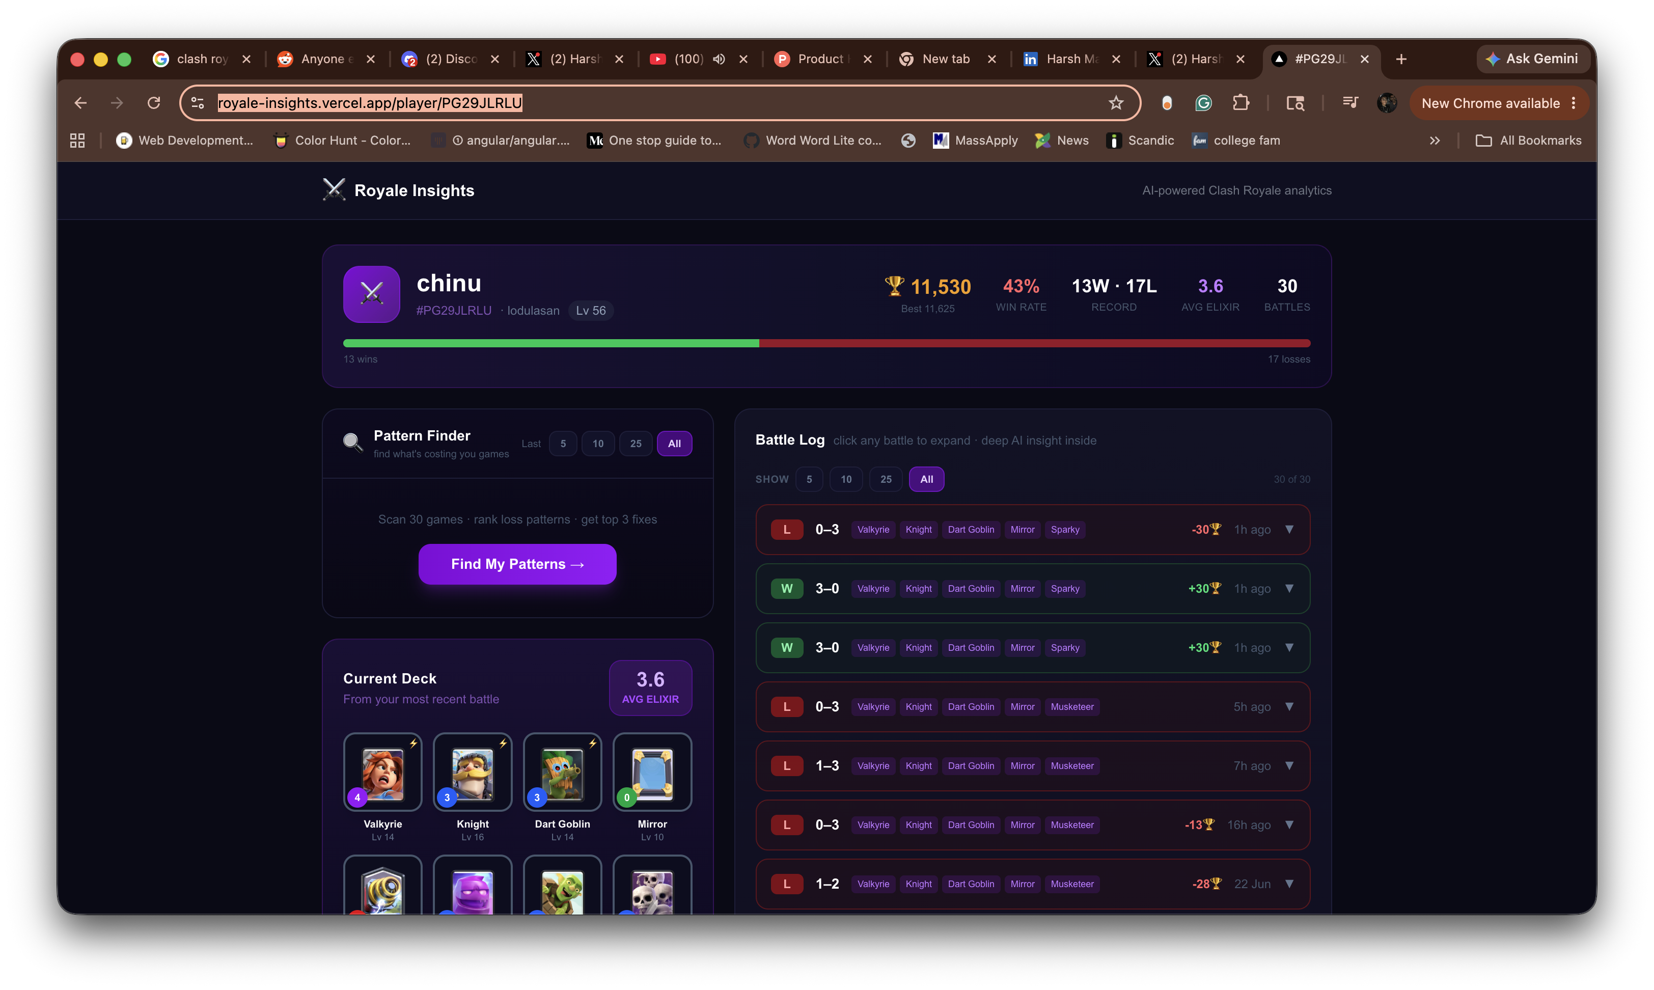Switch to the Reddit Anyone tab
The image size is (1654, 990).
pyautogui.click(x=325, y=59)
